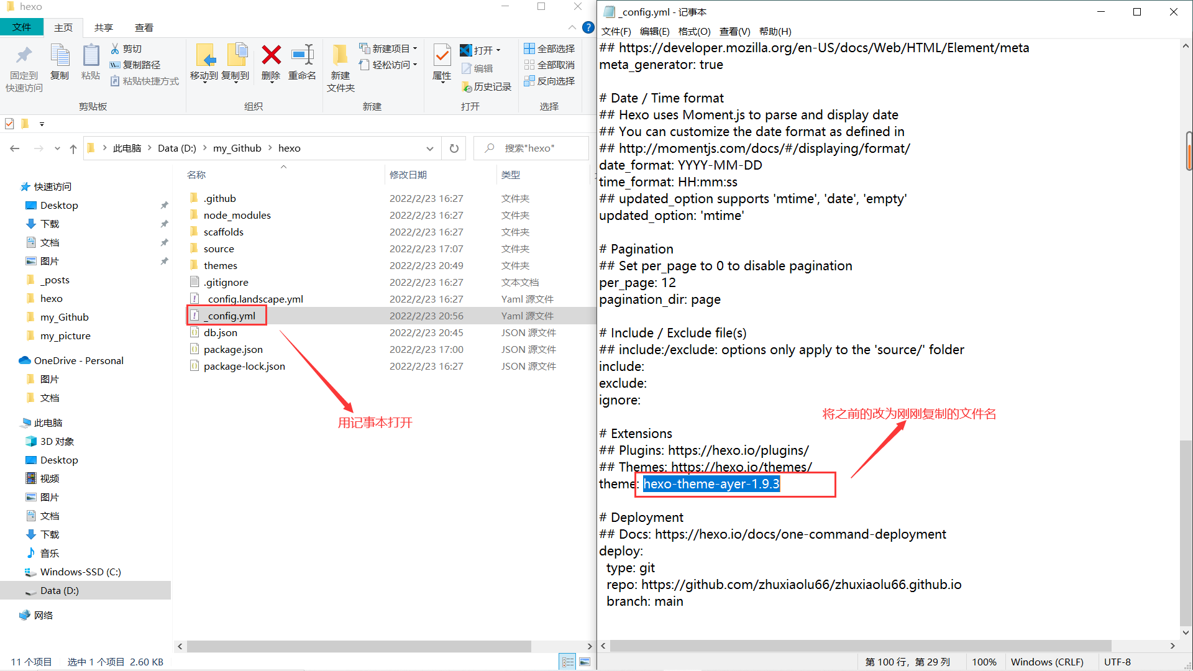Open History (历史记录) ribbon item
This screenshot has height=671, width=1193.
(x=487, y=87)
